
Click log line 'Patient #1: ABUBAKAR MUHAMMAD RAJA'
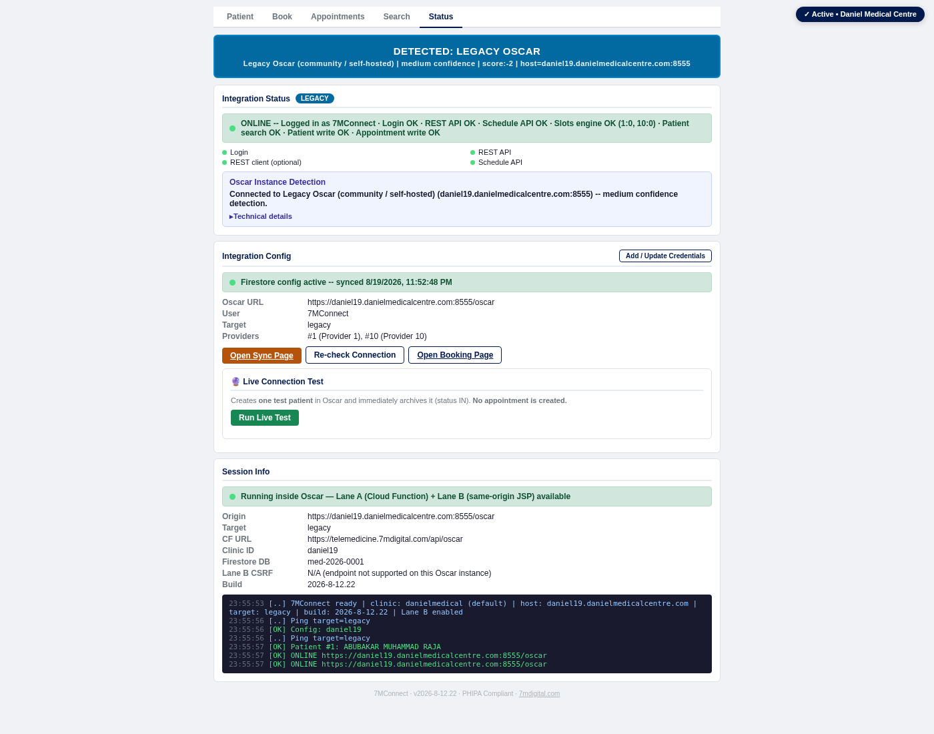tap(335, 647)
